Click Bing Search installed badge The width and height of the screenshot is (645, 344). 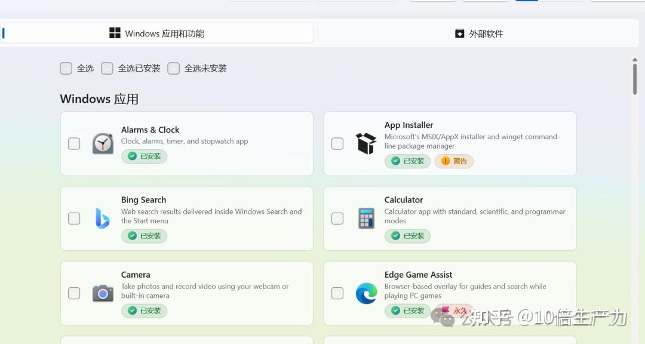pos(144,236)
